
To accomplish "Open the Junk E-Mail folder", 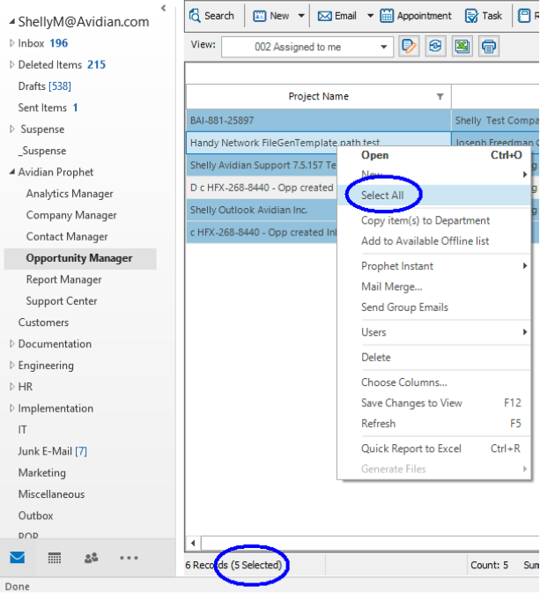I will [53, 451].
